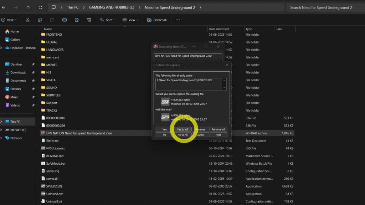This screenshot has width=365, height=205.
Task: Expand chevron after This PC in breadcrumb
Action: tap(84, 7)
